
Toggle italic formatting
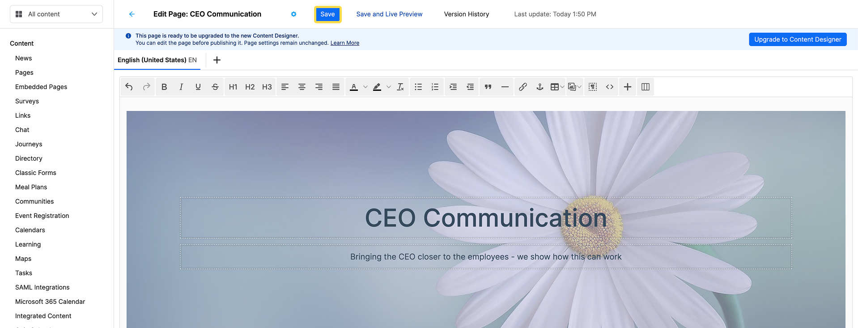[x=181, y=87]
